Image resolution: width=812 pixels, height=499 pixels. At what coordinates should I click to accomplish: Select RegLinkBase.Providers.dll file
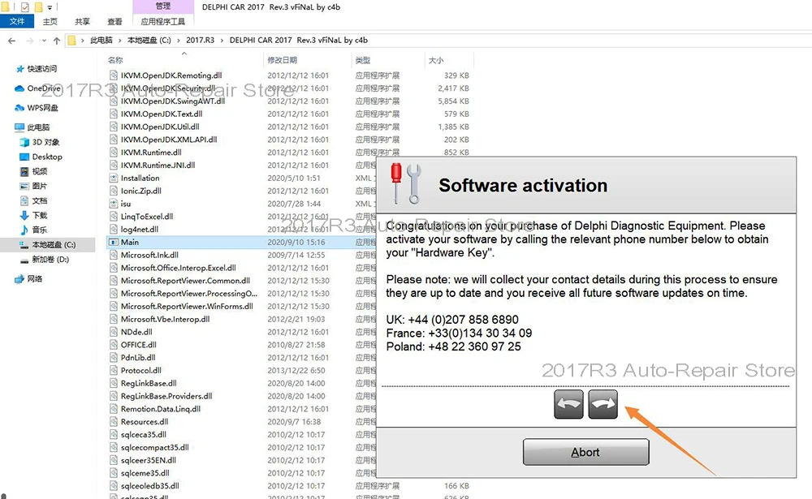tap(166, 397)
